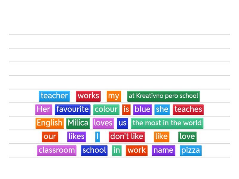This screenshot has width=239, height=179.
Task: Click the "favourite" word tile
Action: pyautogui.click(x=72, y=109)
